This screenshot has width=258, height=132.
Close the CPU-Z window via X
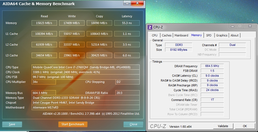pyautogui.click(x=250, y=26)
